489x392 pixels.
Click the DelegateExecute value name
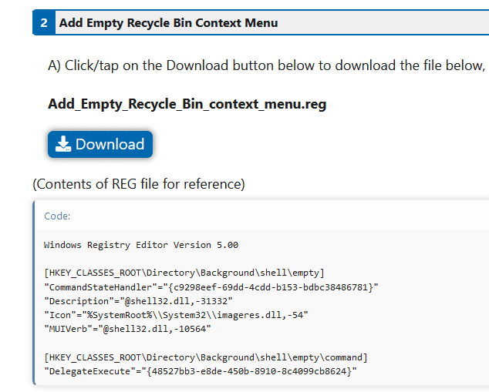tap(89, 371)
